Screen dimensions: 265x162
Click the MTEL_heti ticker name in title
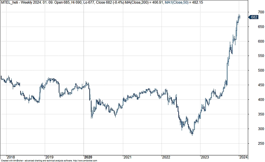click(9, 2)
